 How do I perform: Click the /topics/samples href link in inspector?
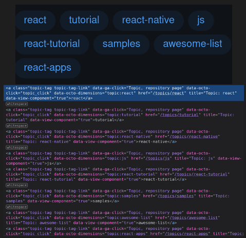coord(176,196)
